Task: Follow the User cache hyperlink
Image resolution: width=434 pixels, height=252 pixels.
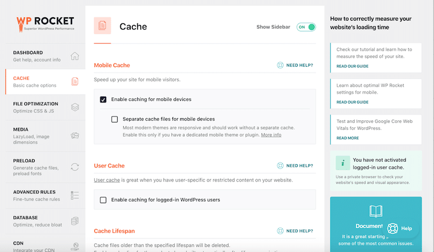Action: pos(107,180)
